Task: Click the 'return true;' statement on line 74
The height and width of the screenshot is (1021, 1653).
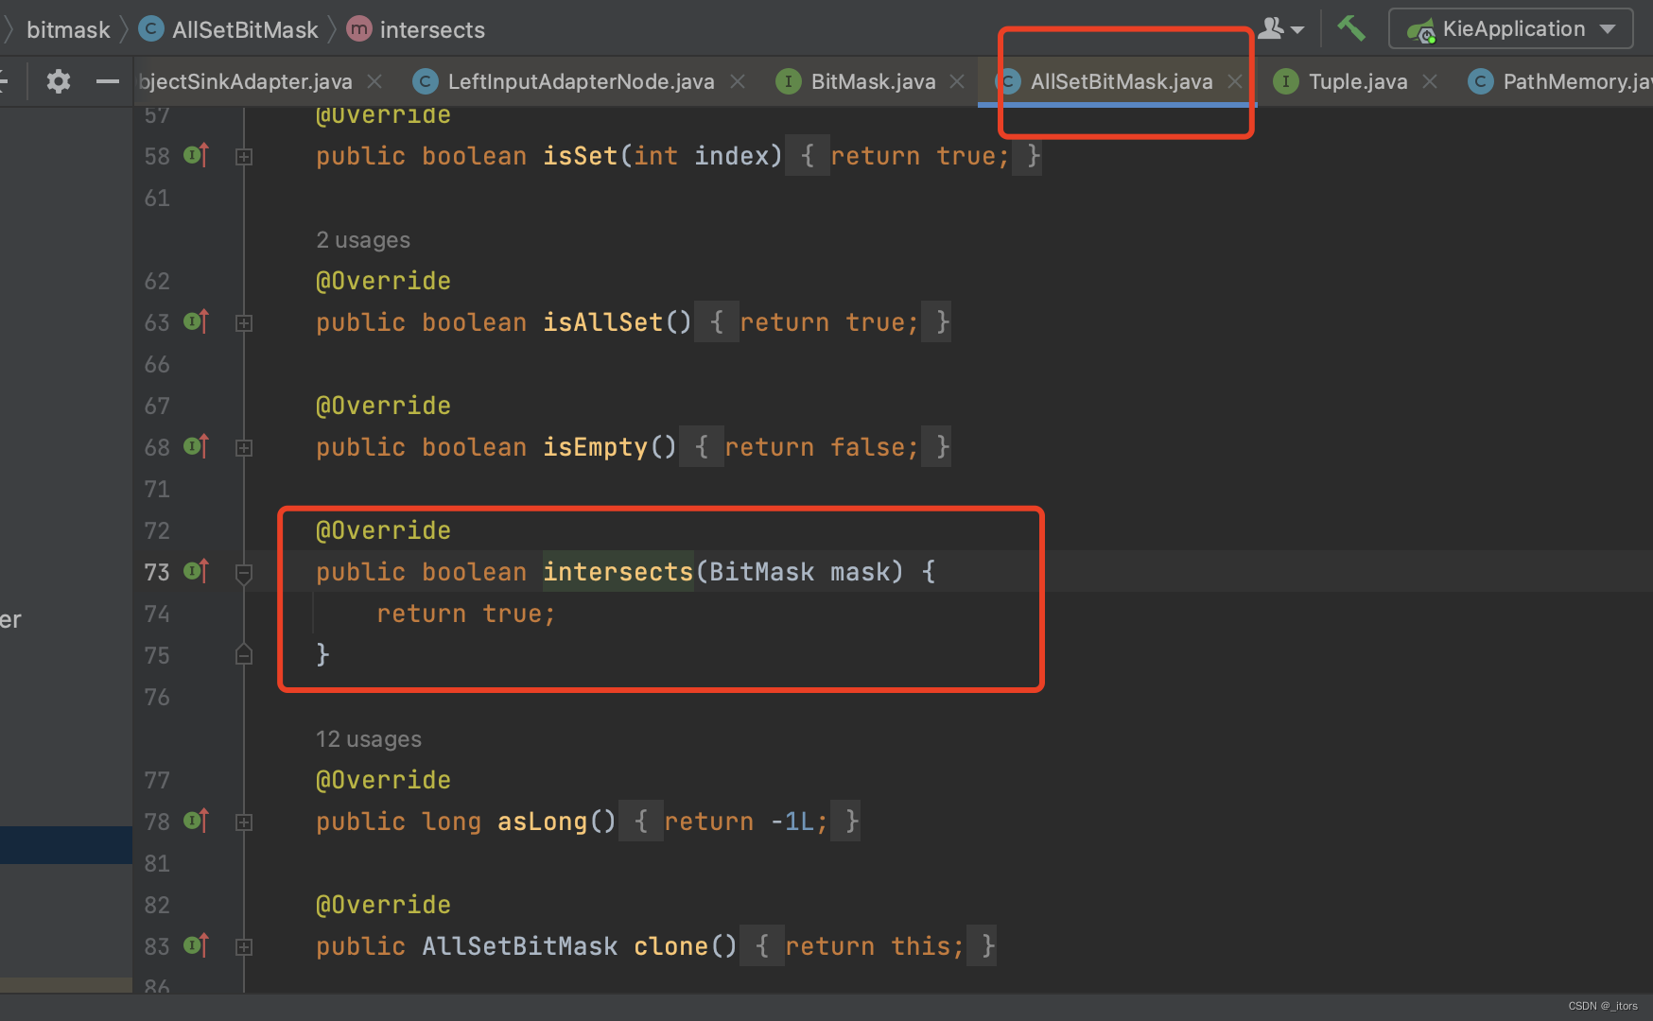Action: coord(466,614)
